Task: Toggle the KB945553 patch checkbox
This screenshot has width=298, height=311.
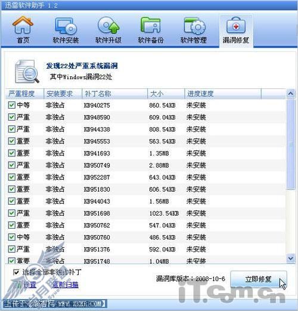Action: point(12,141)
